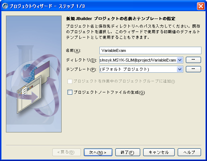This screenshot has width=207, height=161.
Task: Open help with the ヘルプ button
Action: click(189, 152)
